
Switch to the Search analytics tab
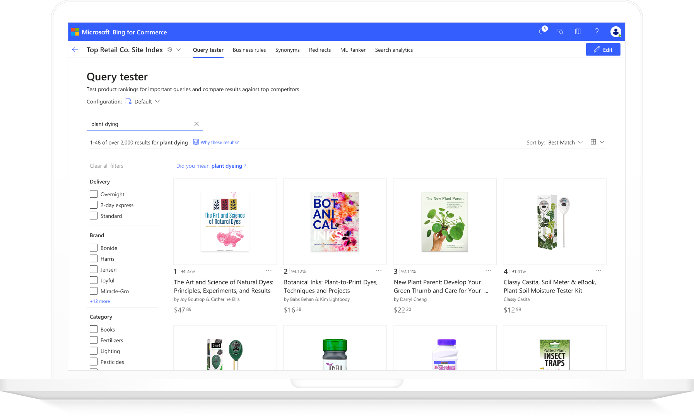394,50
